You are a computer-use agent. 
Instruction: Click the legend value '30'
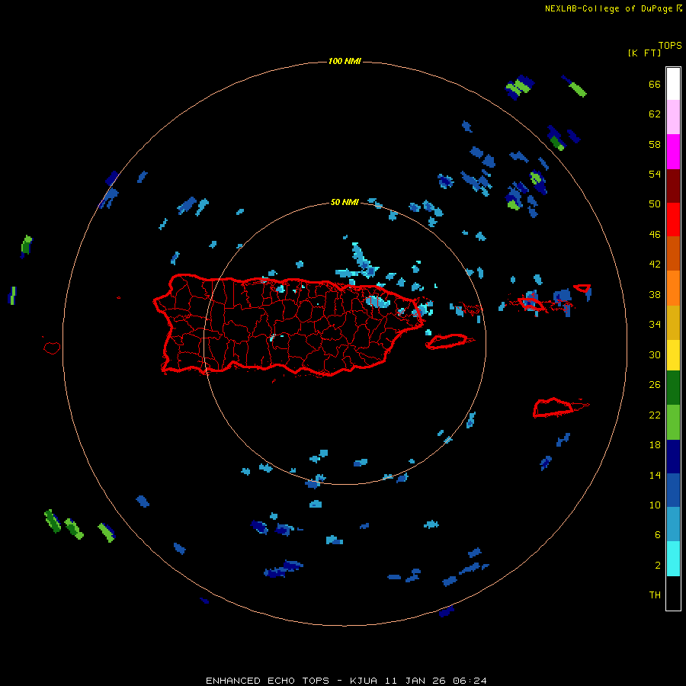tap(655, 354)
